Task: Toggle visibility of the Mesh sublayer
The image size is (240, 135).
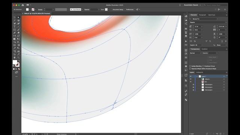Action: [x=191, y=79]
